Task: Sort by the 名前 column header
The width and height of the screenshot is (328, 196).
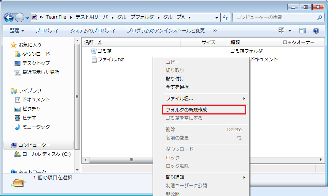Action: 89,42
